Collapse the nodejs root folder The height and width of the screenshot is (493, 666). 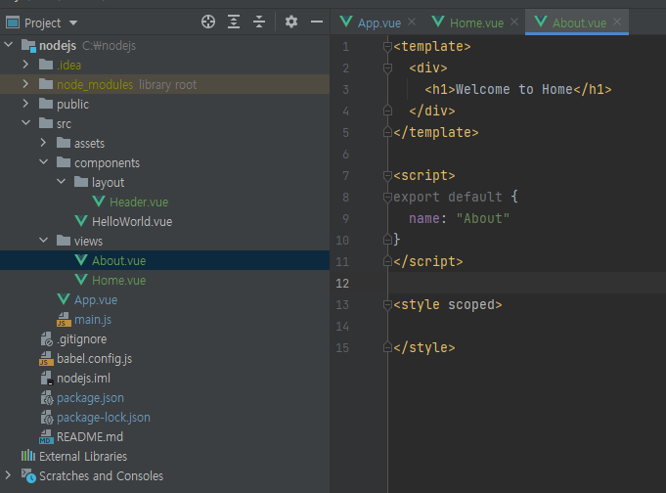tap(9, 44)
